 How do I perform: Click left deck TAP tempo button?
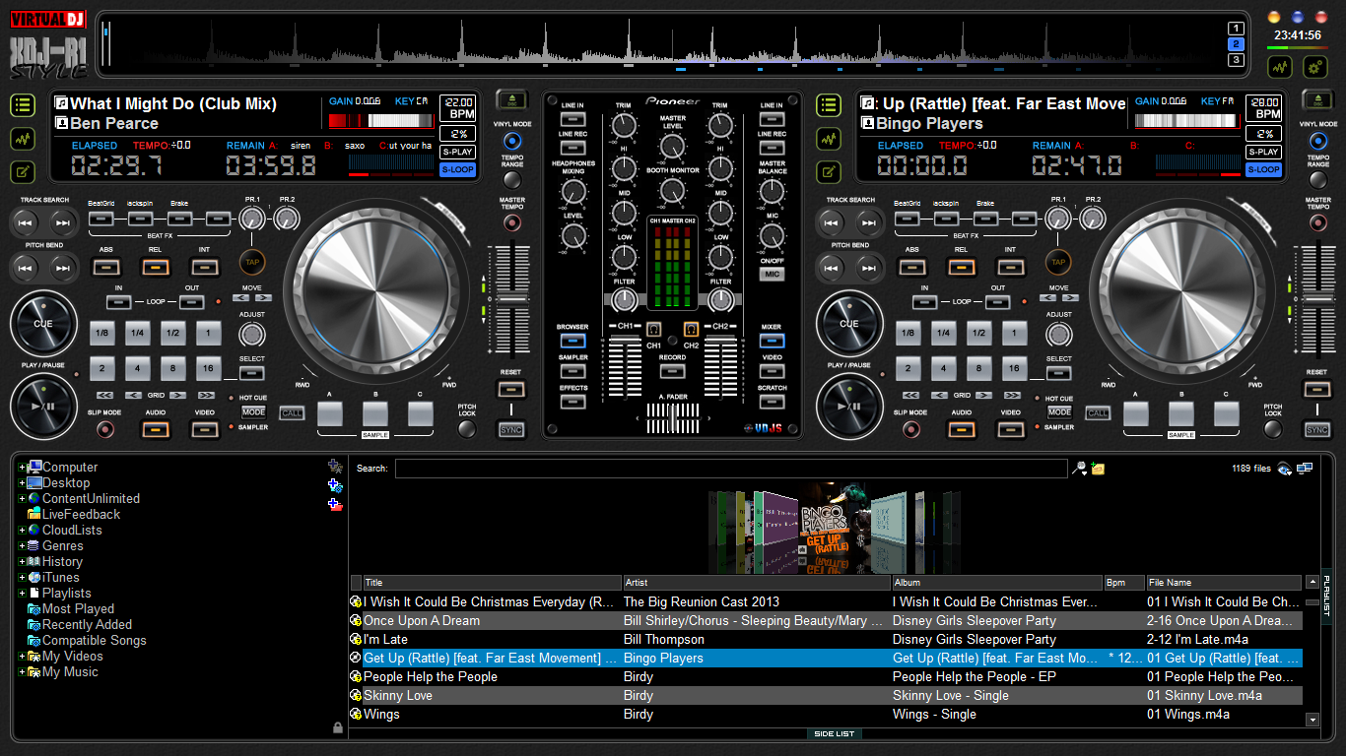coord(252,263)
